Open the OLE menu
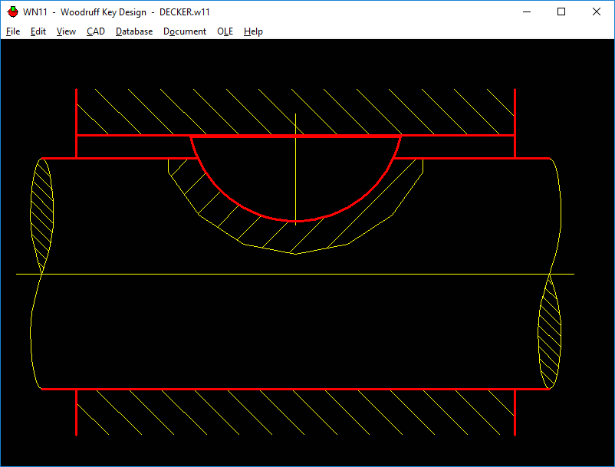The image size is (615, 467). point(225,31)
